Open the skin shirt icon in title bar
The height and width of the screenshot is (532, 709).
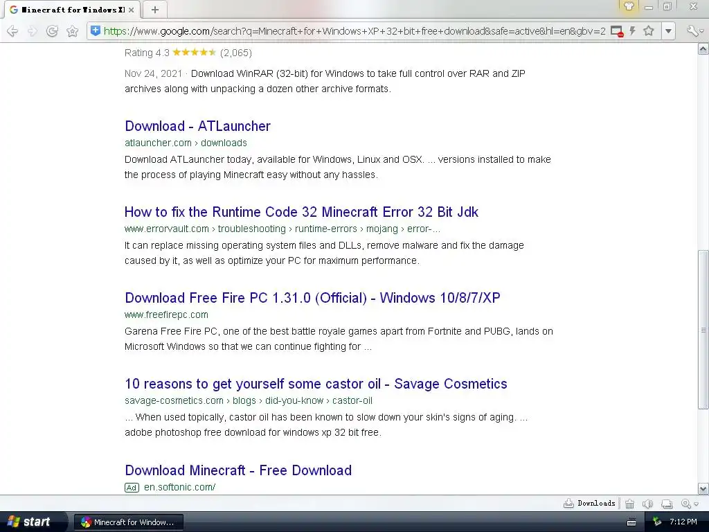[629, 6]
